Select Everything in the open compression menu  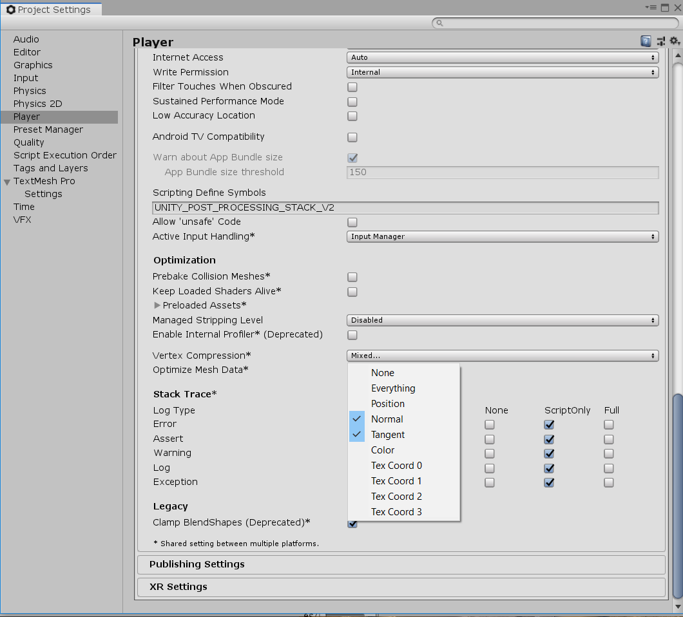click(393, 388)
